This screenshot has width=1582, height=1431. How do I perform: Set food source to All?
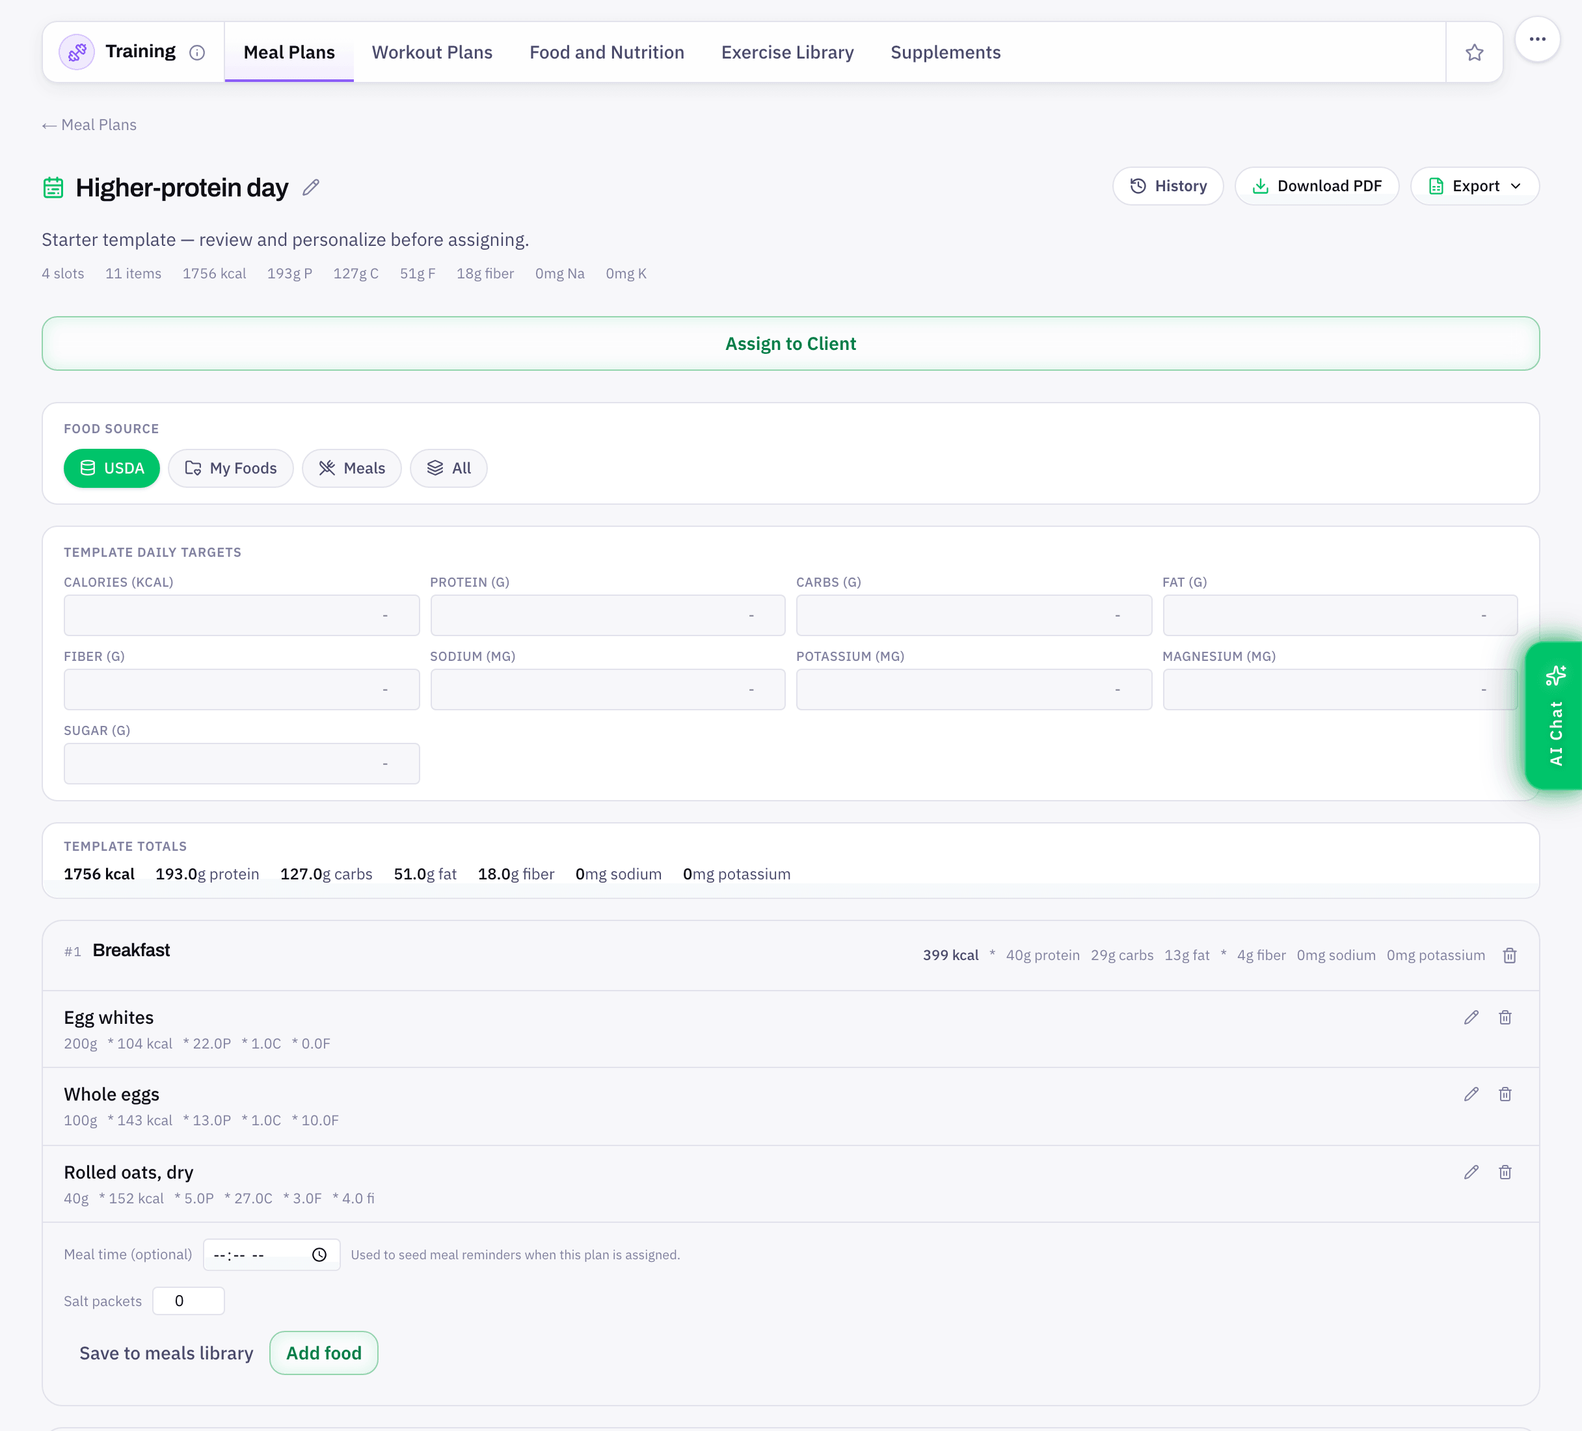pos(448,468)
